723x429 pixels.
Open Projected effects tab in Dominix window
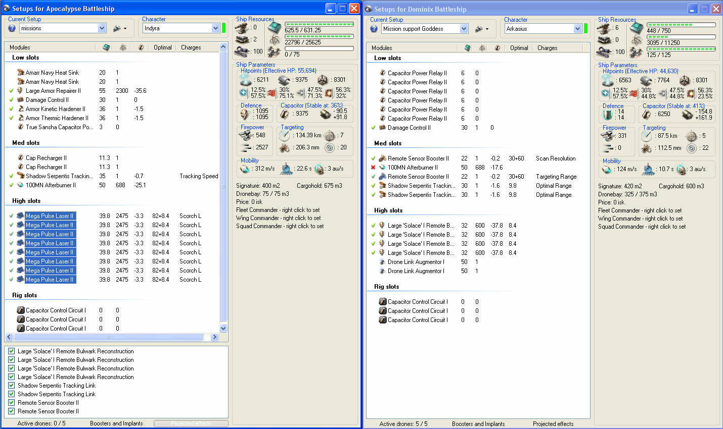tap(553, 424)
